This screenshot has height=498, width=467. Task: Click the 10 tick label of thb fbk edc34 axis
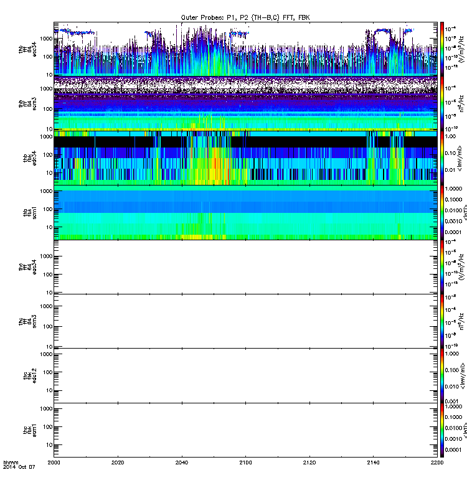click(x=49, y=173)
